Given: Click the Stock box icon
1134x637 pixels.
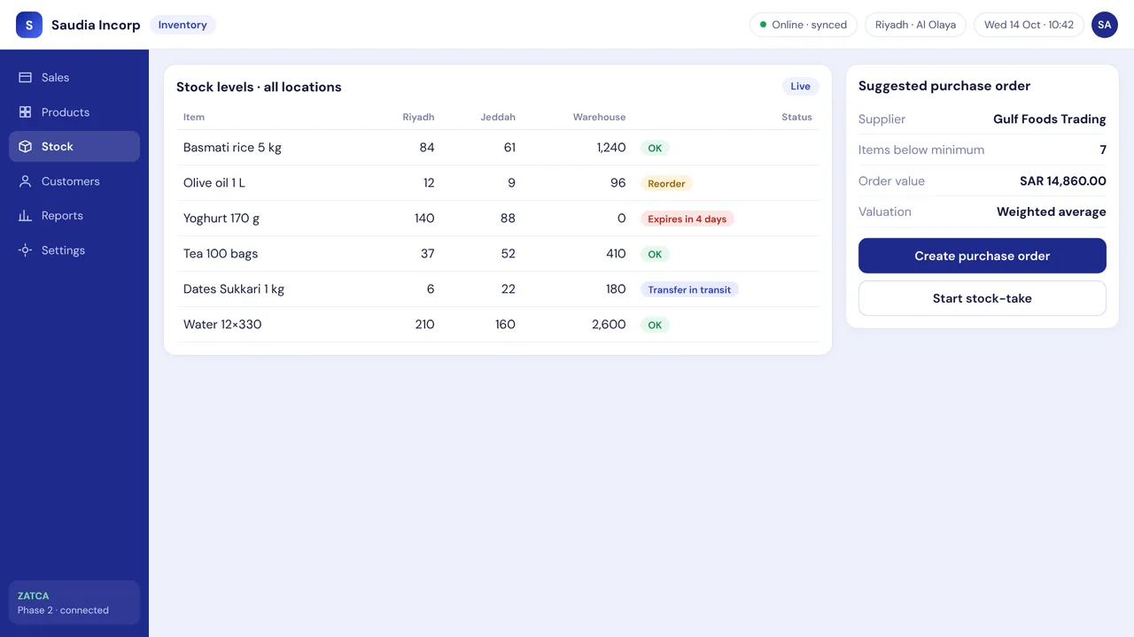Looking at the screenshot, I should [25, 147].
